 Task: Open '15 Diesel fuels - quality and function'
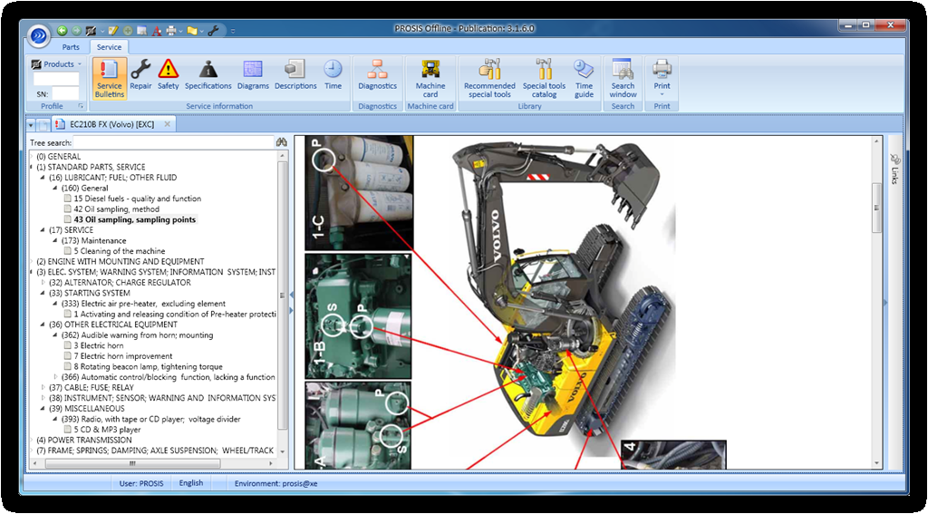pos(138,199)
